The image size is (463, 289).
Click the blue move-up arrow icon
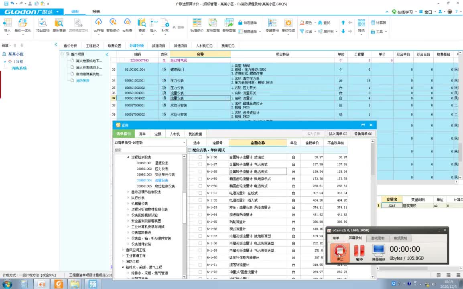click(343, 22)
